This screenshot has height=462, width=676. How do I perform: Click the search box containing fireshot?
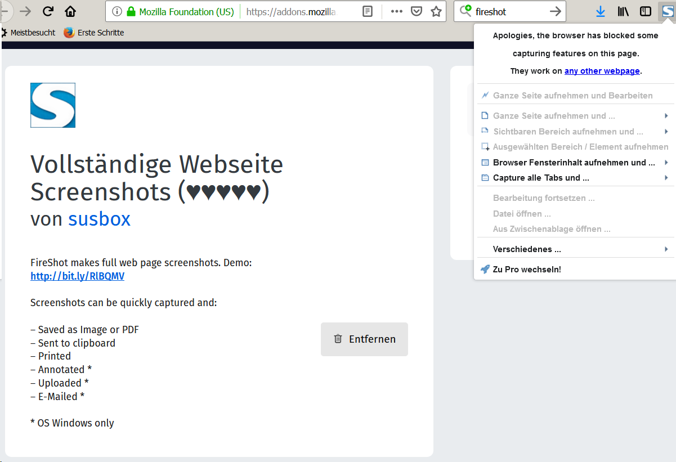(509, 11)
